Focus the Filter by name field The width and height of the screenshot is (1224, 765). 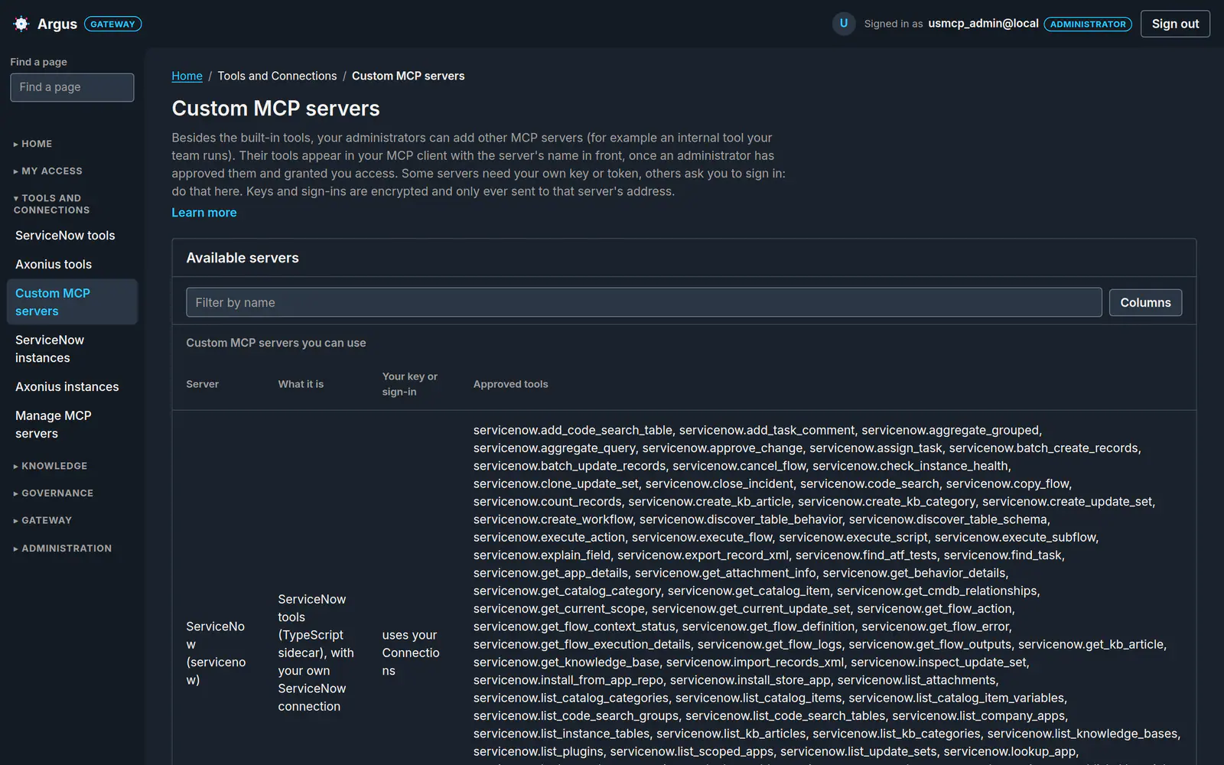[x=643, y=302]
